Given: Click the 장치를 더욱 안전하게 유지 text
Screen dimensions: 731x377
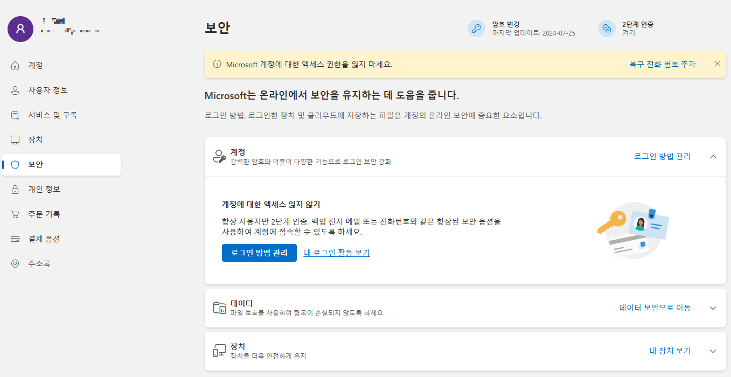Looking at the screenshot, I should 268,356.
